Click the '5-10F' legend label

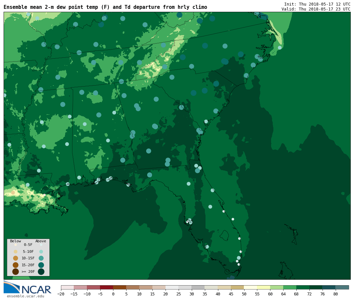pos(28,252)
